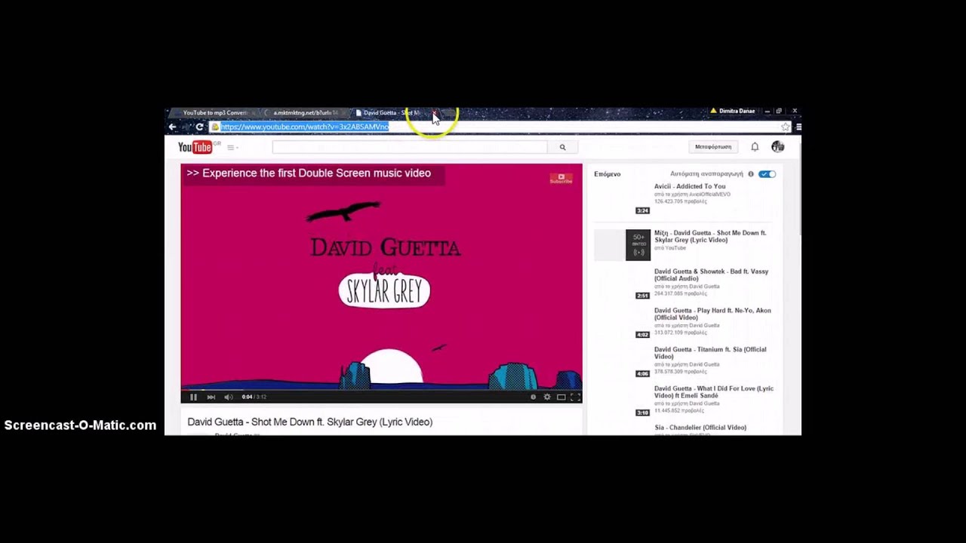Click the search magnifier button

(x=562, y=147)
